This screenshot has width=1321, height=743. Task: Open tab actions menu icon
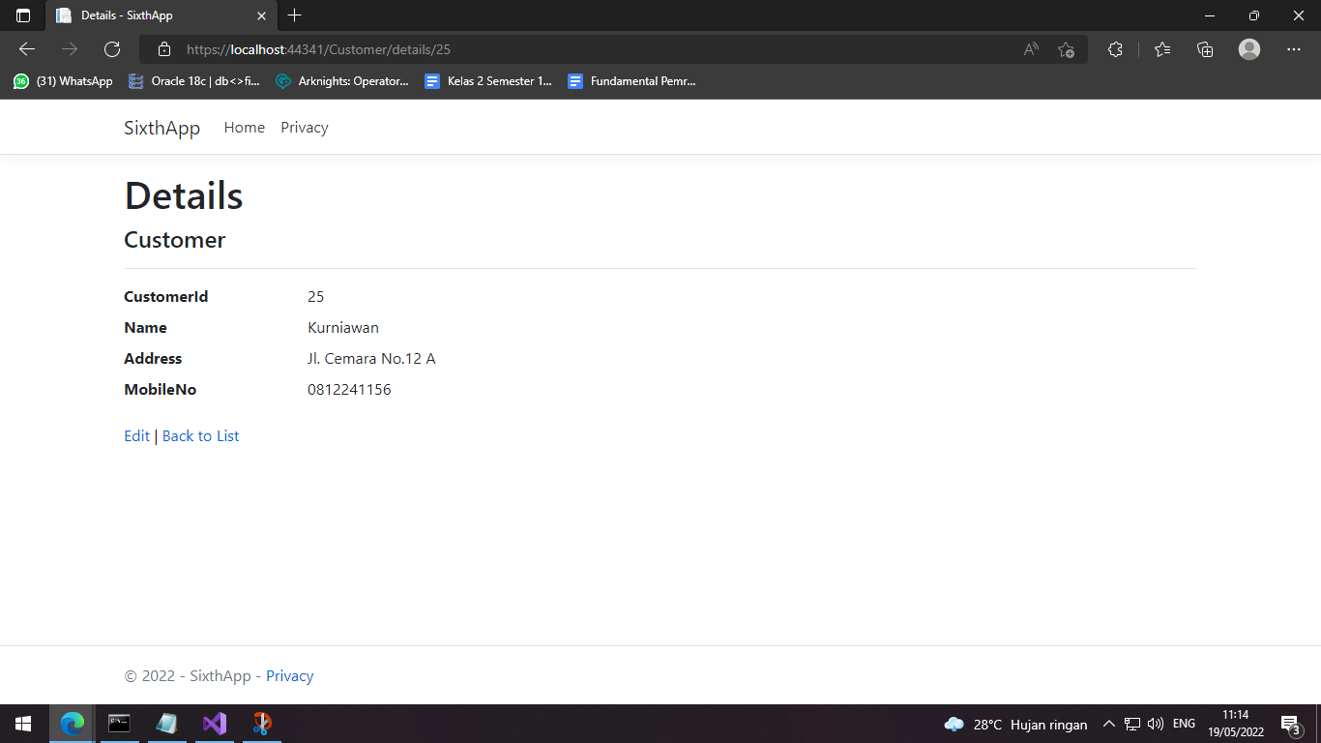point(23,15)
